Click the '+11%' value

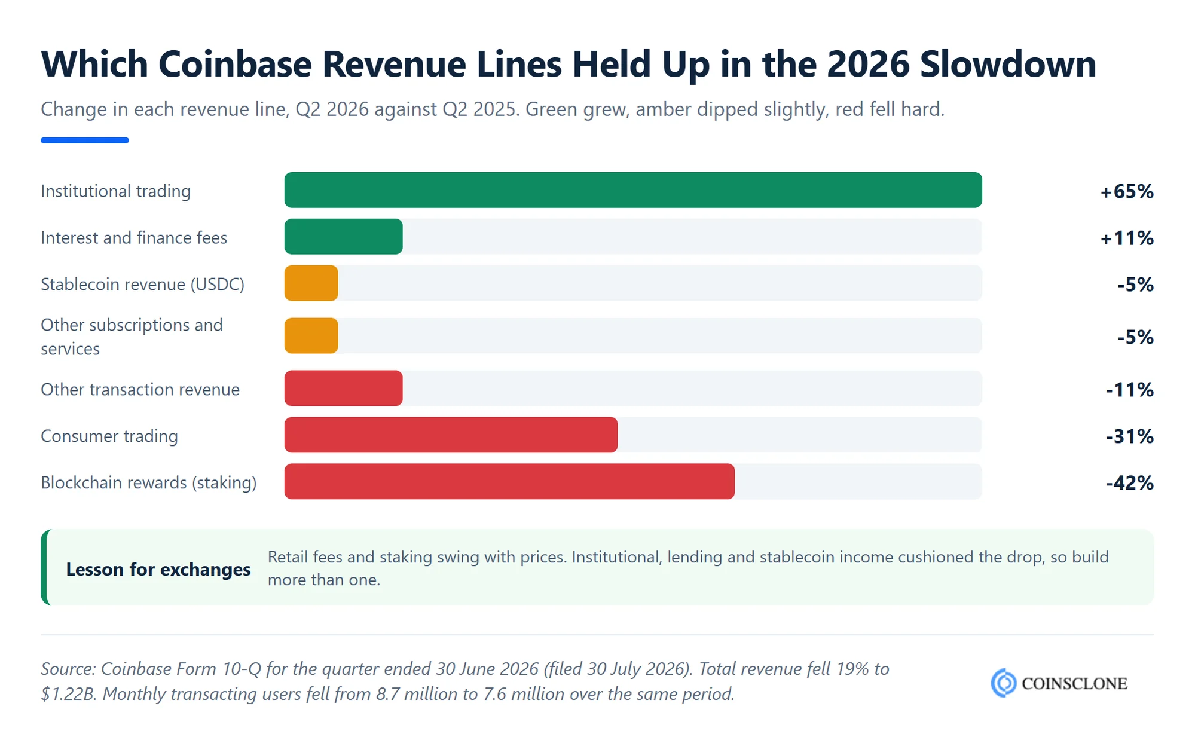[x=1127, y=238]
